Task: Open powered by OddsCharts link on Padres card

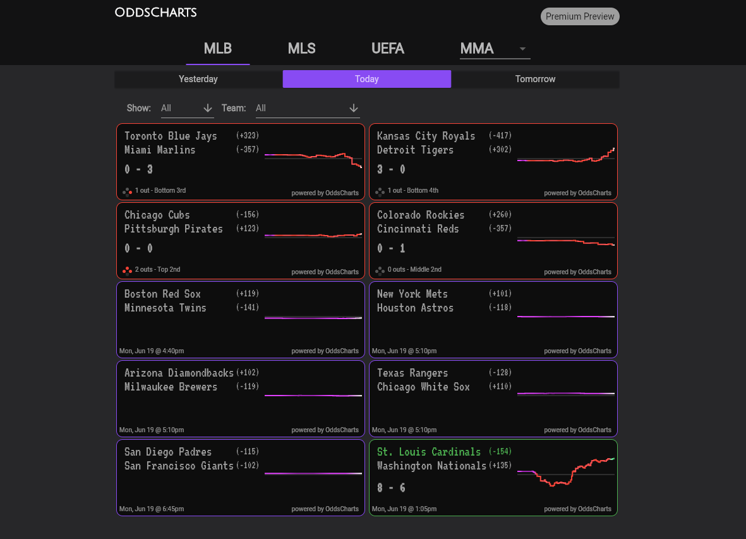Action: coord(325,509)
